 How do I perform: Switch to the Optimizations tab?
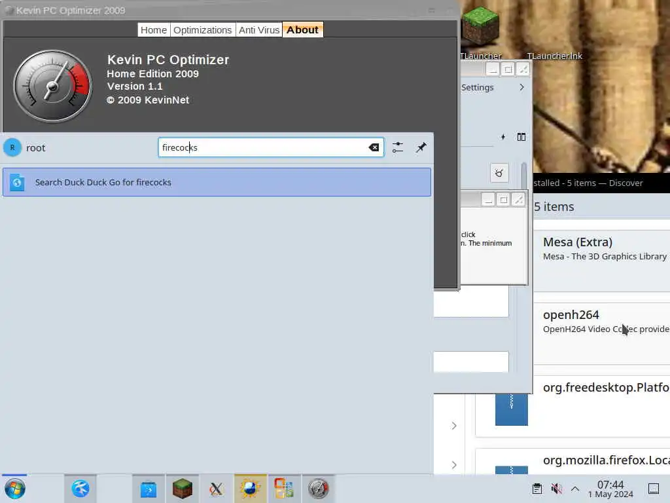203,30
